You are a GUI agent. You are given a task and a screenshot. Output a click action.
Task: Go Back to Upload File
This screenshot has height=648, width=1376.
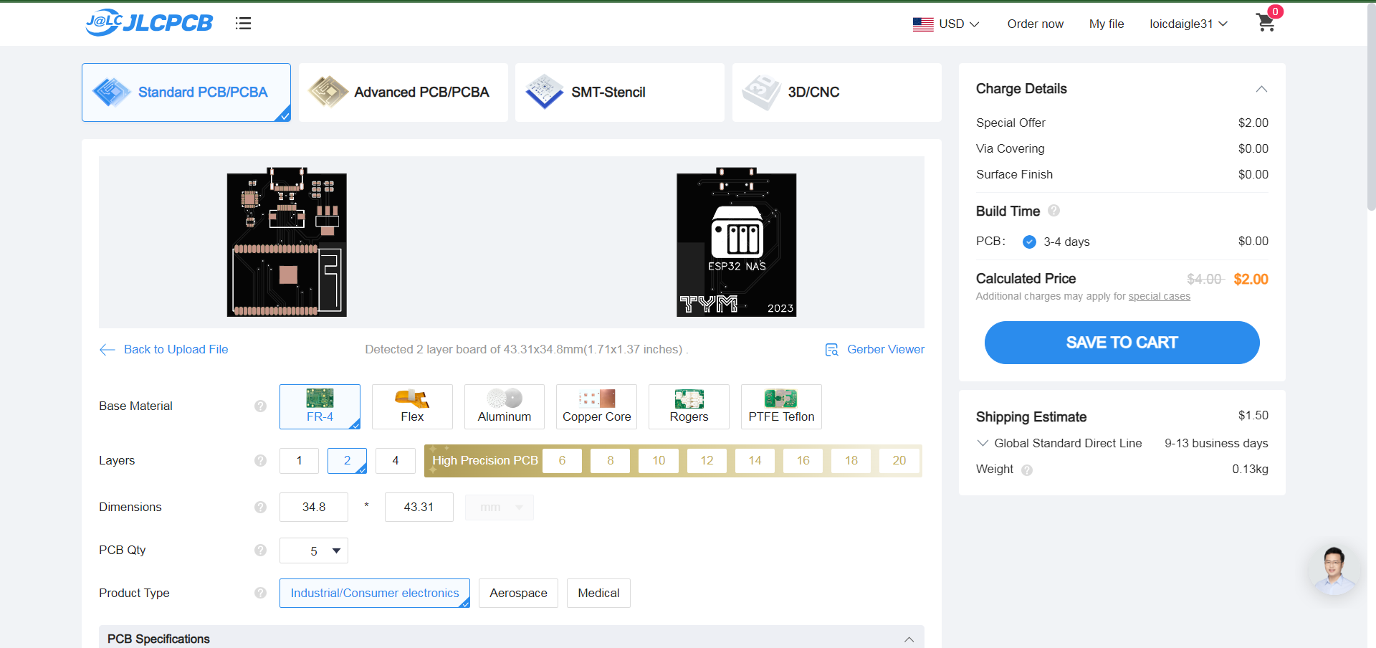[176, 349]
